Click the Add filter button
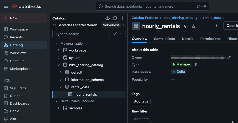Image resolution: width=238 pixels, height=123 pixels. click(141, 119)
